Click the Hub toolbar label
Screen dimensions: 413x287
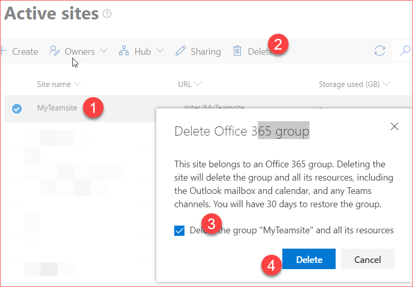point(142,52)
